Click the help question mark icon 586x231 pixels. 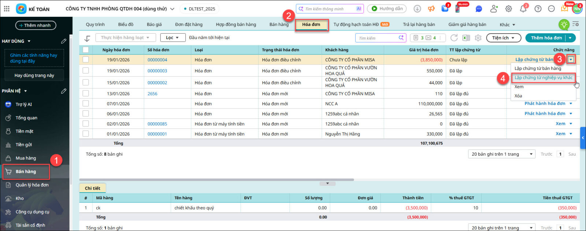click(x=538, y=9)
